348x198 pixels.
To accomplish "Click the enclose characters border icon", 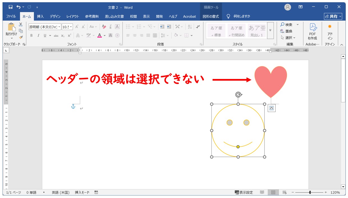I will click(x=117, y=27).
